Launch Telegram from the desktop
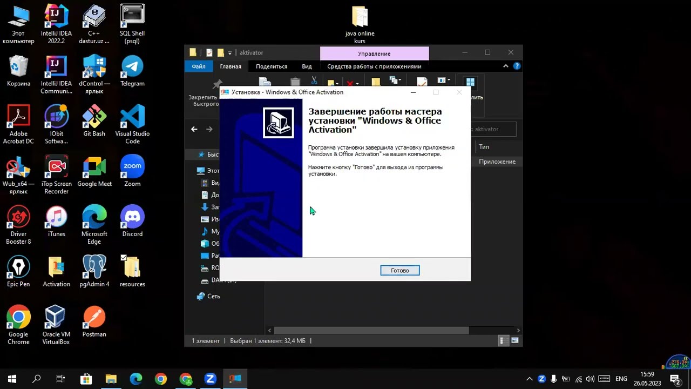Screen dimensions: 691x389 coord(132,71)
